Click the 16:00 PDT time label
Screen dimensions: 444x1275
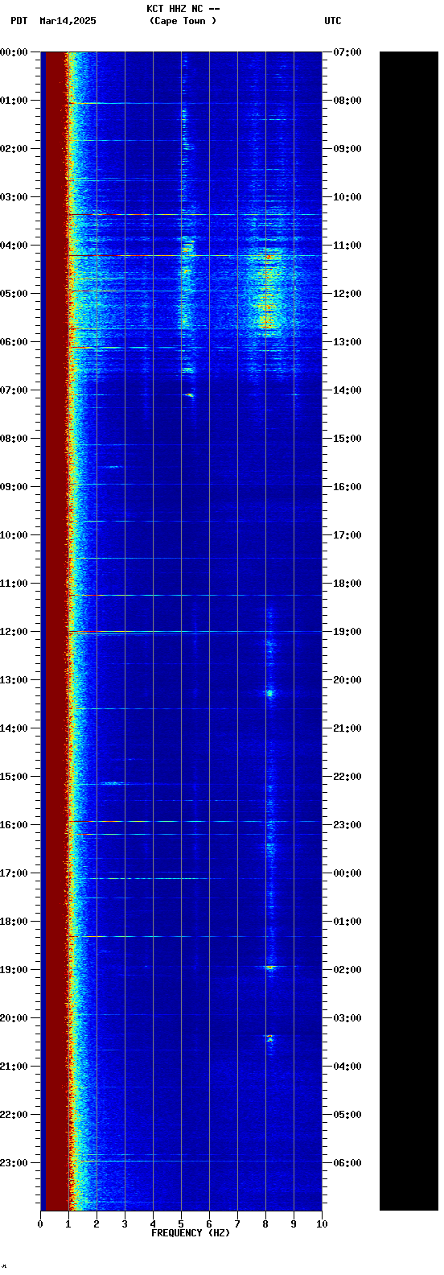(14, 825)
